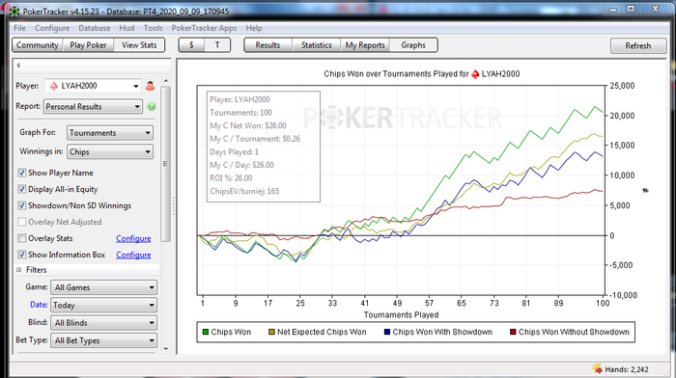Open the Date filter Today dropdown
Screen dimensions: 676x378
tap(103, 306)
